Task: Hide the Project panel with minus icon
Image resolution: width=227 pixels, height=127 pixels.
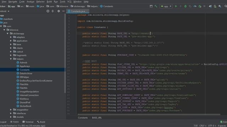Action: [x=63, y=11]
